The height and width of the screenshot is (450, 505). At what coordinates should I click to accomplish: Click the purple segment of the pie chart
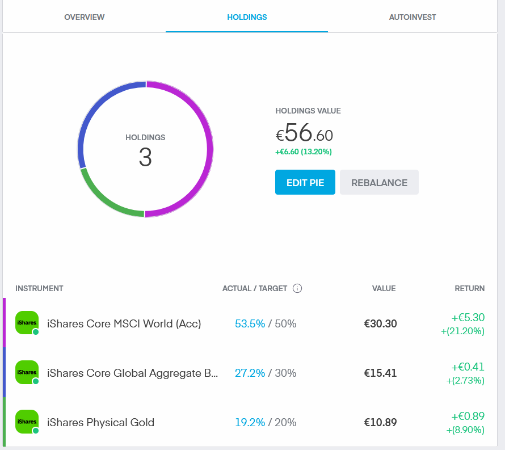pos(209,150)
